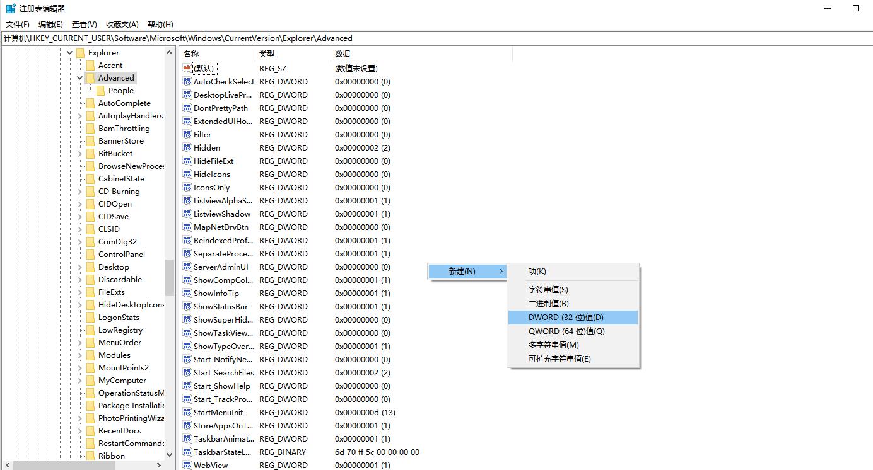
Task: Open the 收藏夹(A) menu
Action: (122, 25)
